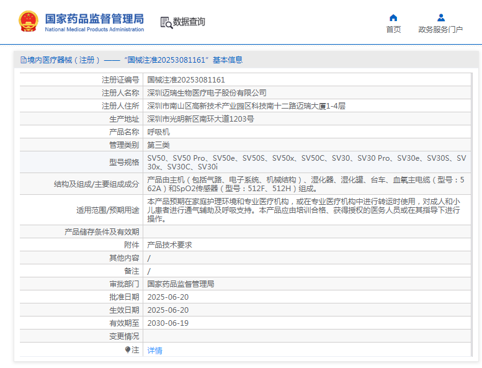Open the 政务服务门户 text link
Viewport: 482px width, 368px height.
tap(440, 30)
